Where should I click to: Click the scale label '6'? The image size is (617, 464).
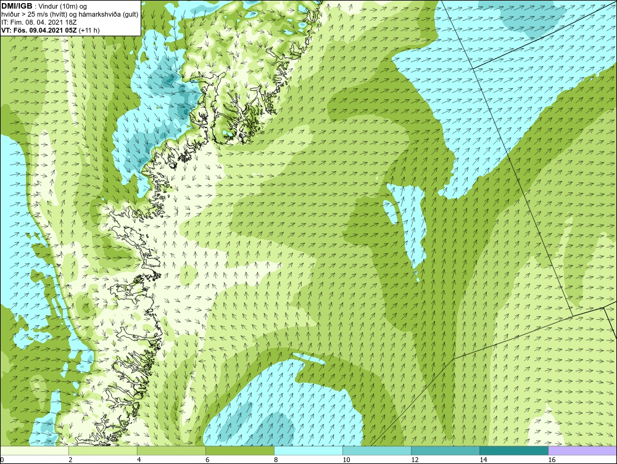[207, 460]
